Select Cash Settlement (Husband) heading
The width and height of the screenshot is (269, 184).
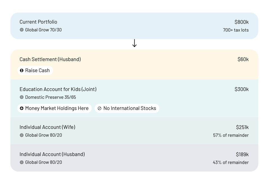(50, 59)
